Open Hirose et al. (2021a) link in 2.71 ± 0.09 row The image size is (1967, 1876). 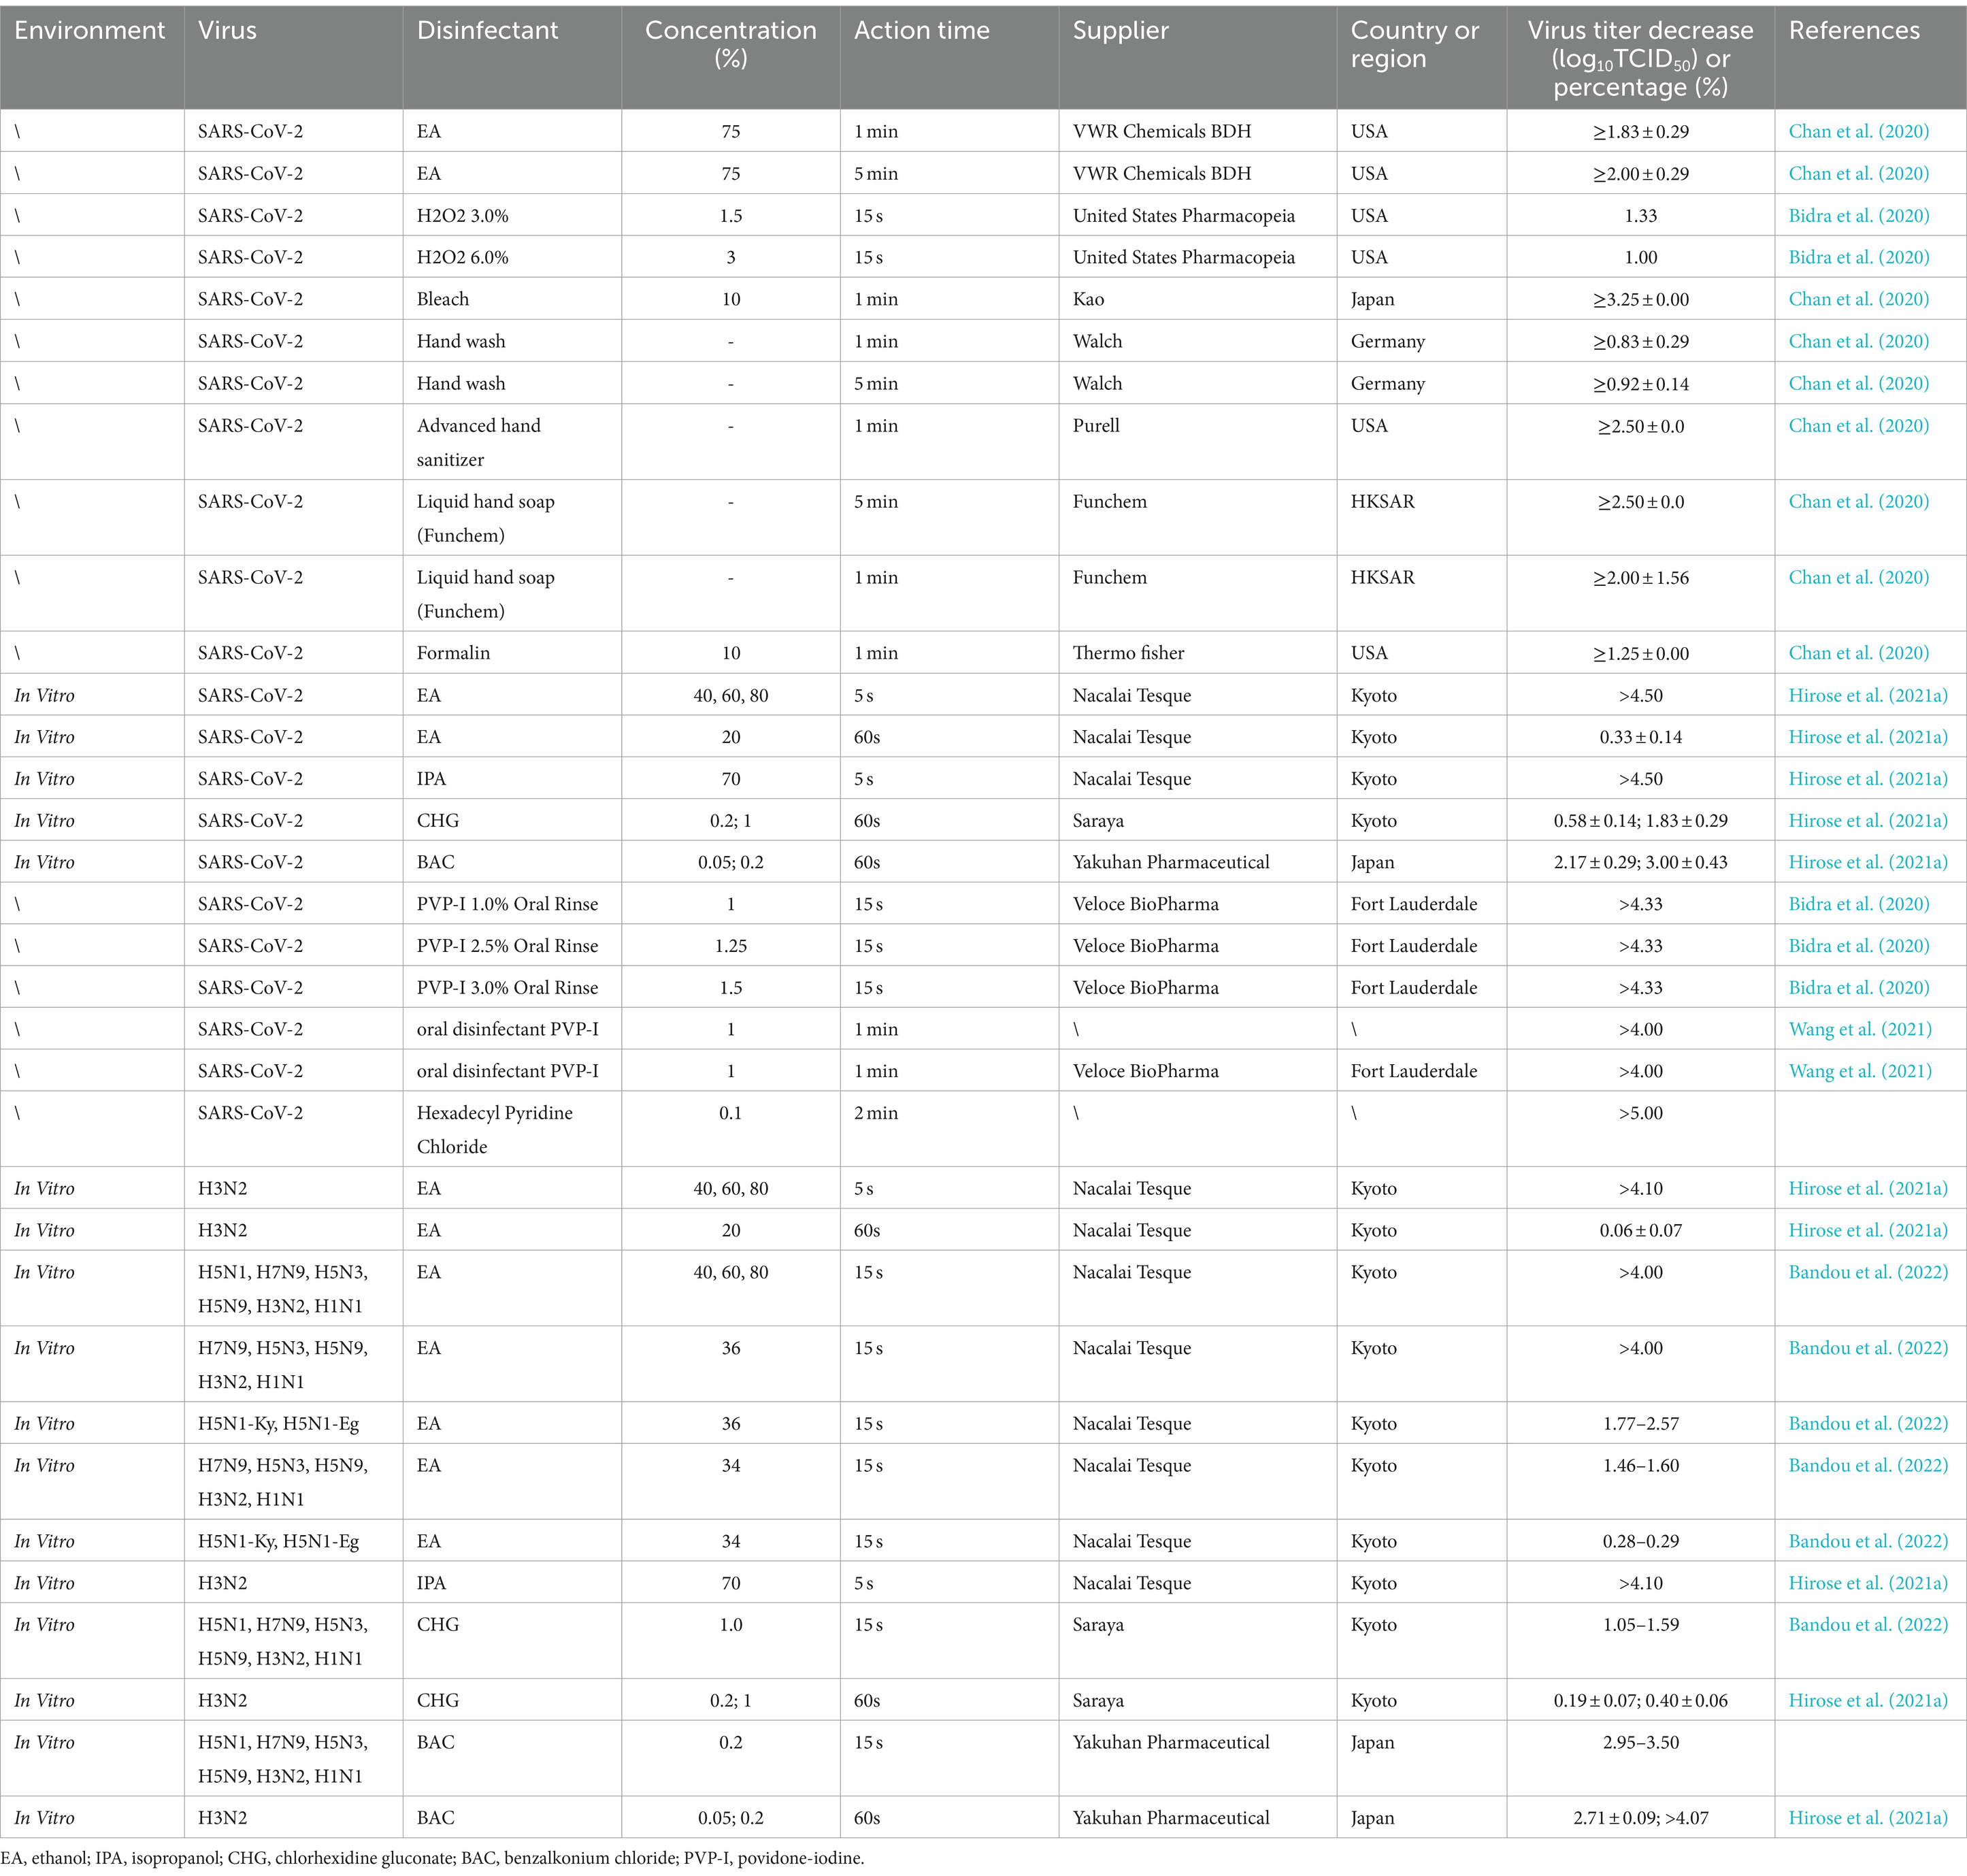[x=1867, y=1818]
